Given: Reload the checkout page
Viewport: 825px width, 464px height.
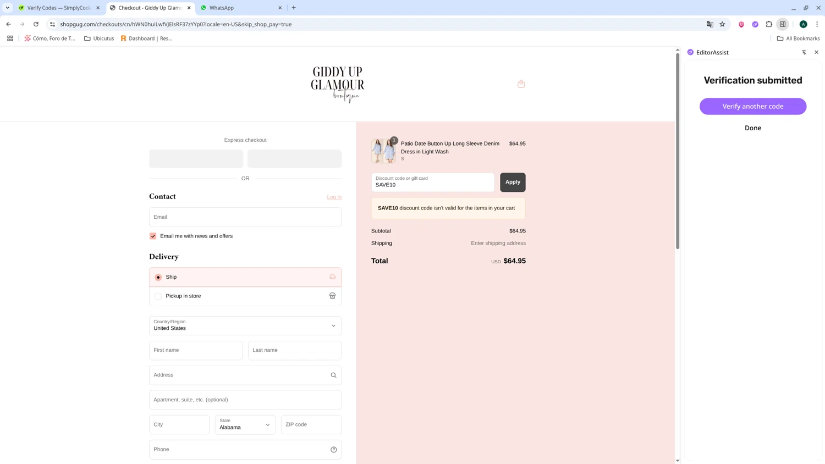Looking at the screenshot, I should point(36,24).
